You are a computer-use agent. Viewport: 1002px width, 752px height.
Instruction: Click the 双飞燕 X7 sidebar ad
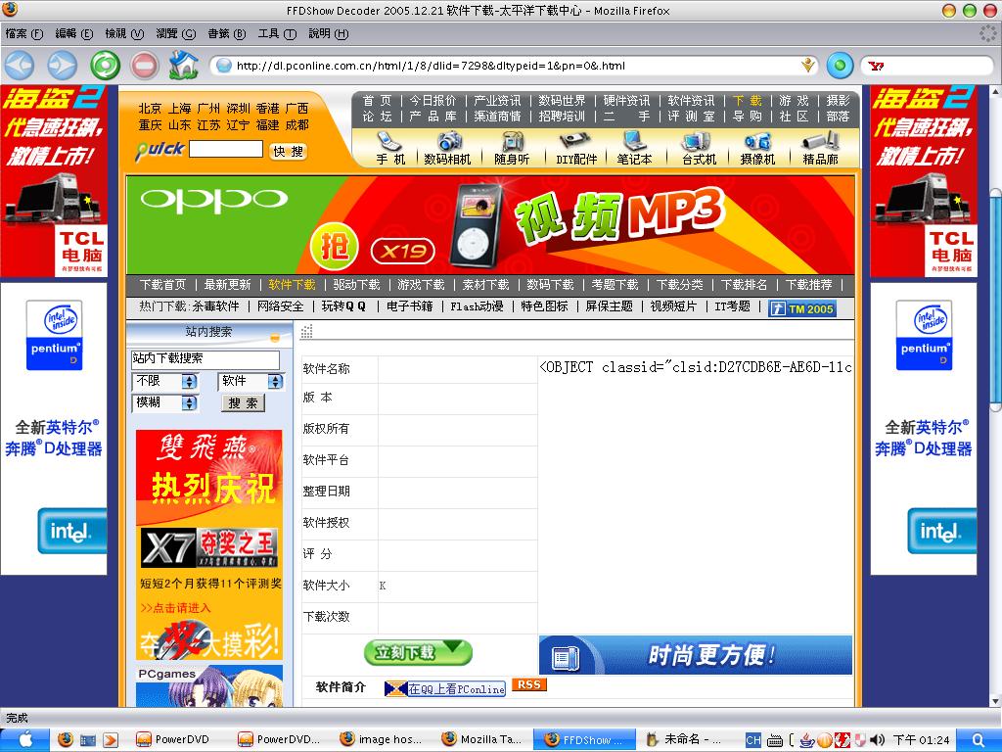(x=209, y=544)
